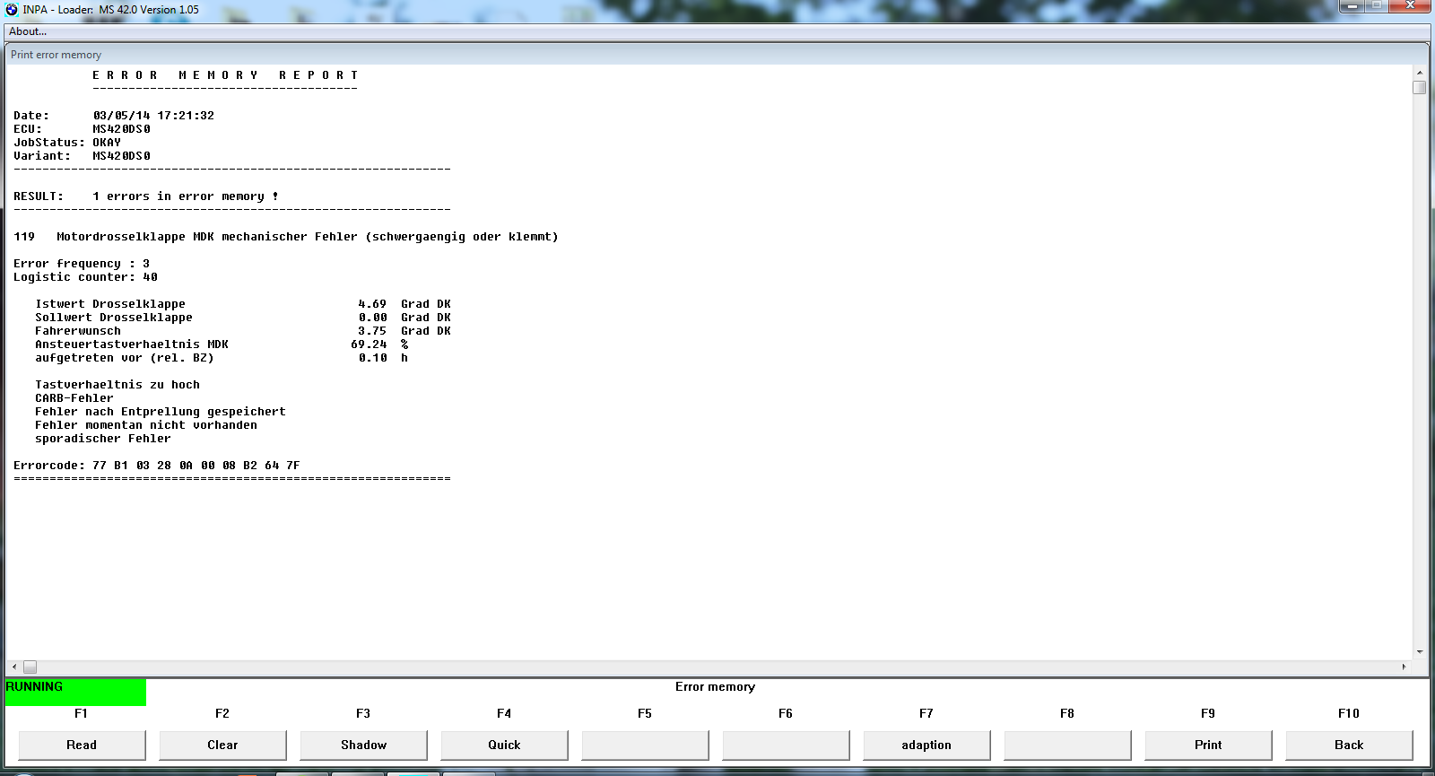Click the green RUNNING status indicator
1435x776 pixels.
(75, 692)
